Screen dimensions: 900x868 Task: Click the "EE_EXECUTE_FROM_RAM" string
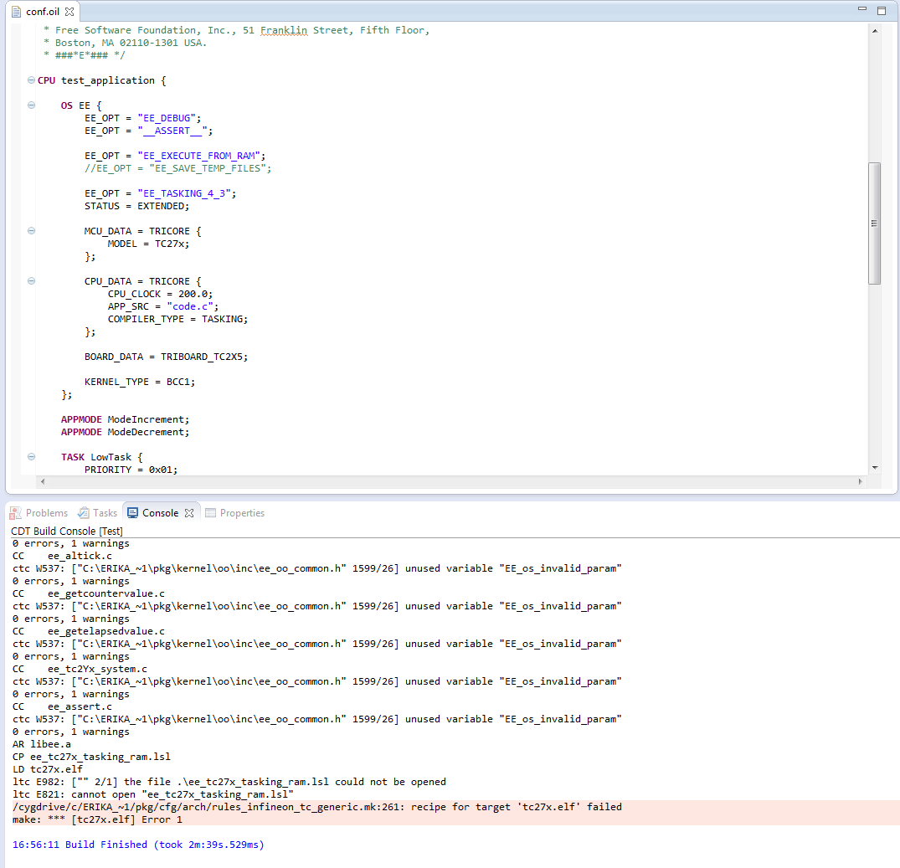[198, 156]
